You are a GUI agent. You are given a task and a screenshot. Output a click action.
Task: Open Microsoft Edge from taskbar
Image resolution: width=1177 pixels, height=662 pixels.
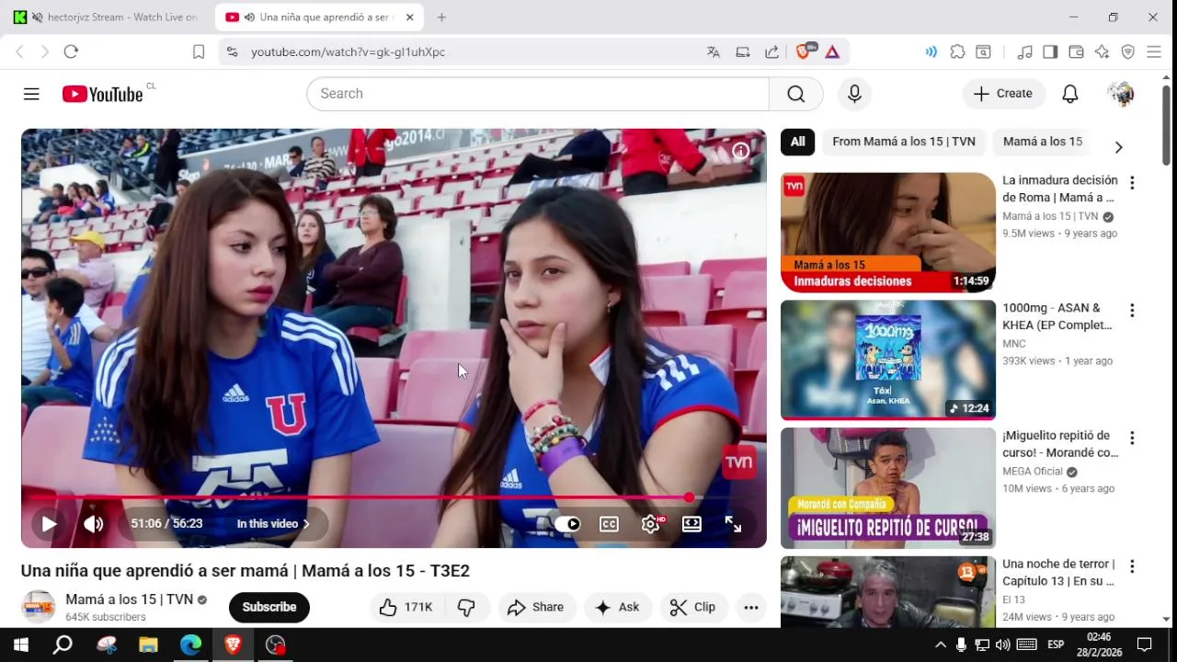tap(190, 645)
